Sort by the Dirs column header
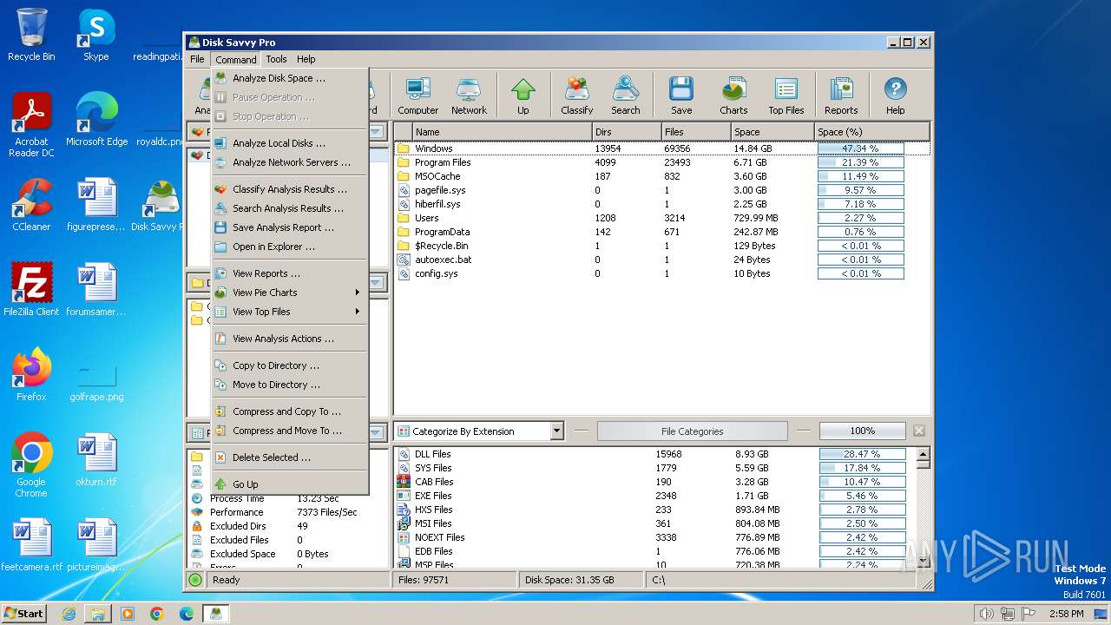This screenshot has height=625, width=1111. [626, 132]
